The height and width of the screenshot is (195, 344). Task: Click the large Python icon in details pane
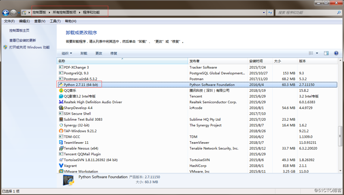(68, 180)
